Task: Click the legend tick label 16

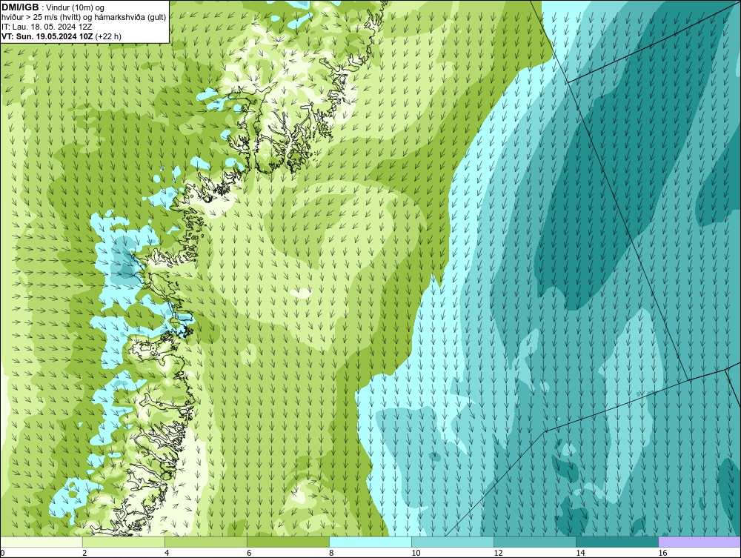Action: pos(662,553)
